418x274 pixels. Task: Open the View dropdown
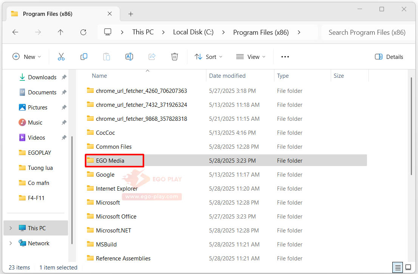tap(251, 57)
